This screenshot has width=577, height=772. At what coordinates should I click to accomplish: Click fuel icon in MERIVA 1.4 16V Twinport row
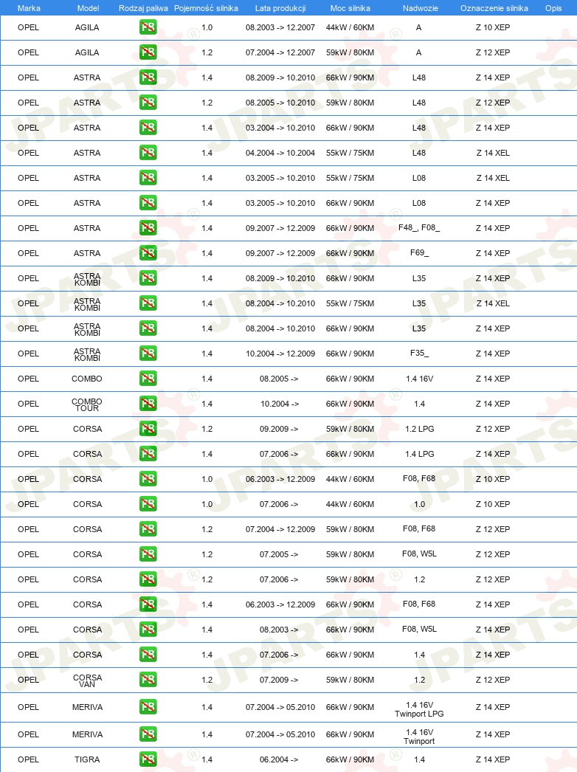(x=148, y=734)
